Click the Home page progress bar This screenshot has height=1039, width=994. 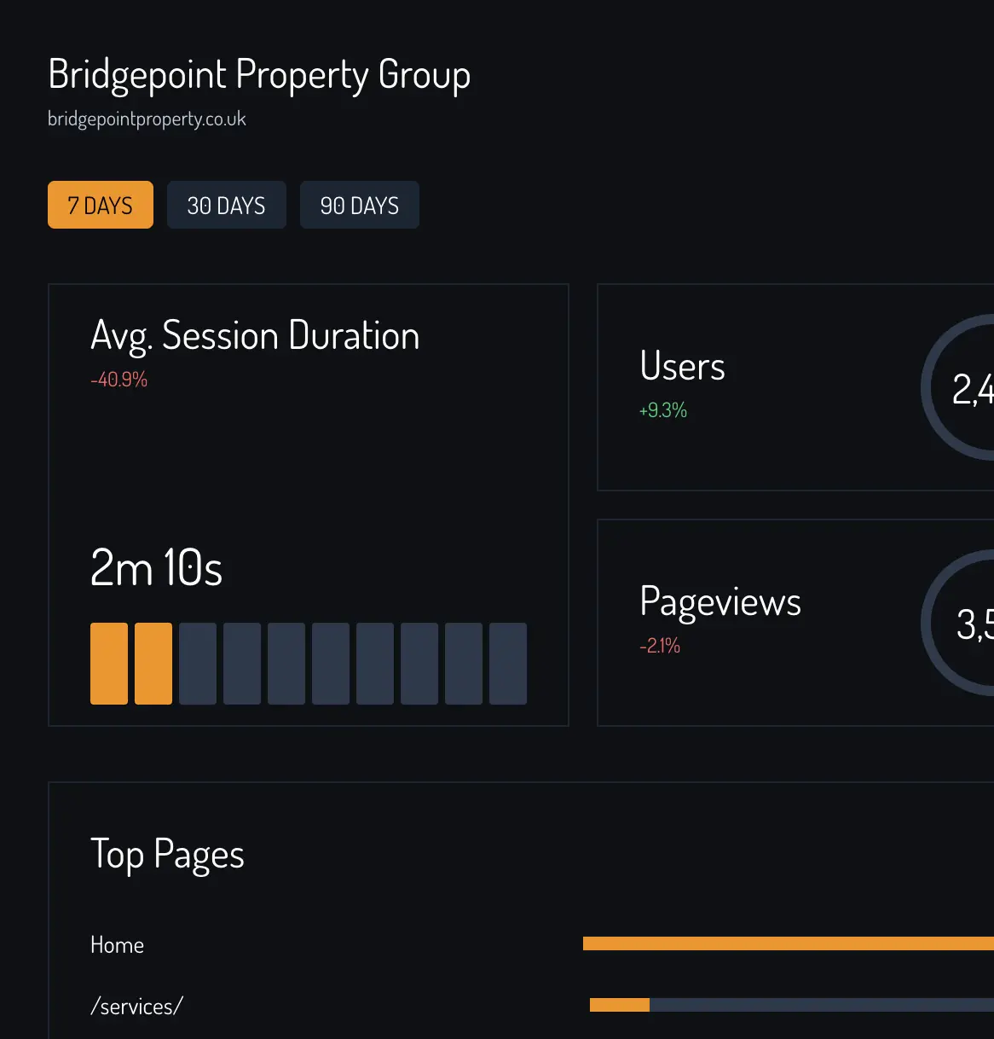coord(784,943)
